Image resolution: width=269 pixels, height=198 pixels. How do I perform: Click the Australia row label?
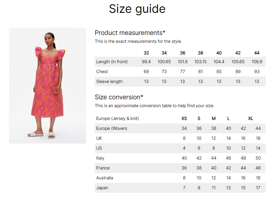105,178
